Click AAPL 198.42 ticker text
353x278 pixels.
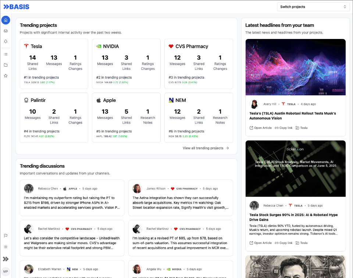[x=104, y=136]
